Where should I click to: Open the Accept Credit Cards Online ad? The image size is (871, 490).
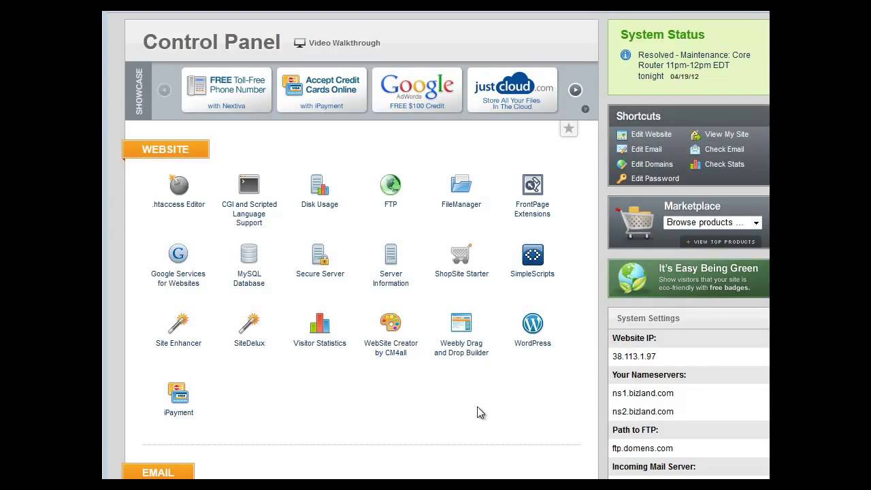tap(322, 90)
